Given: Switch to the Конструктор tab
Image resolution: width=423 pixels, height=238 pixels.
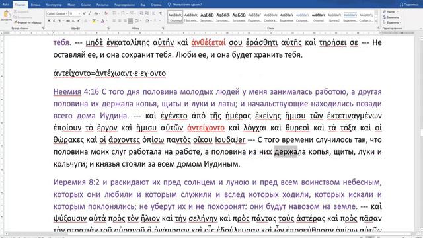Looking at the screenshot, I should pyautogui.click(x=54, y=5).
